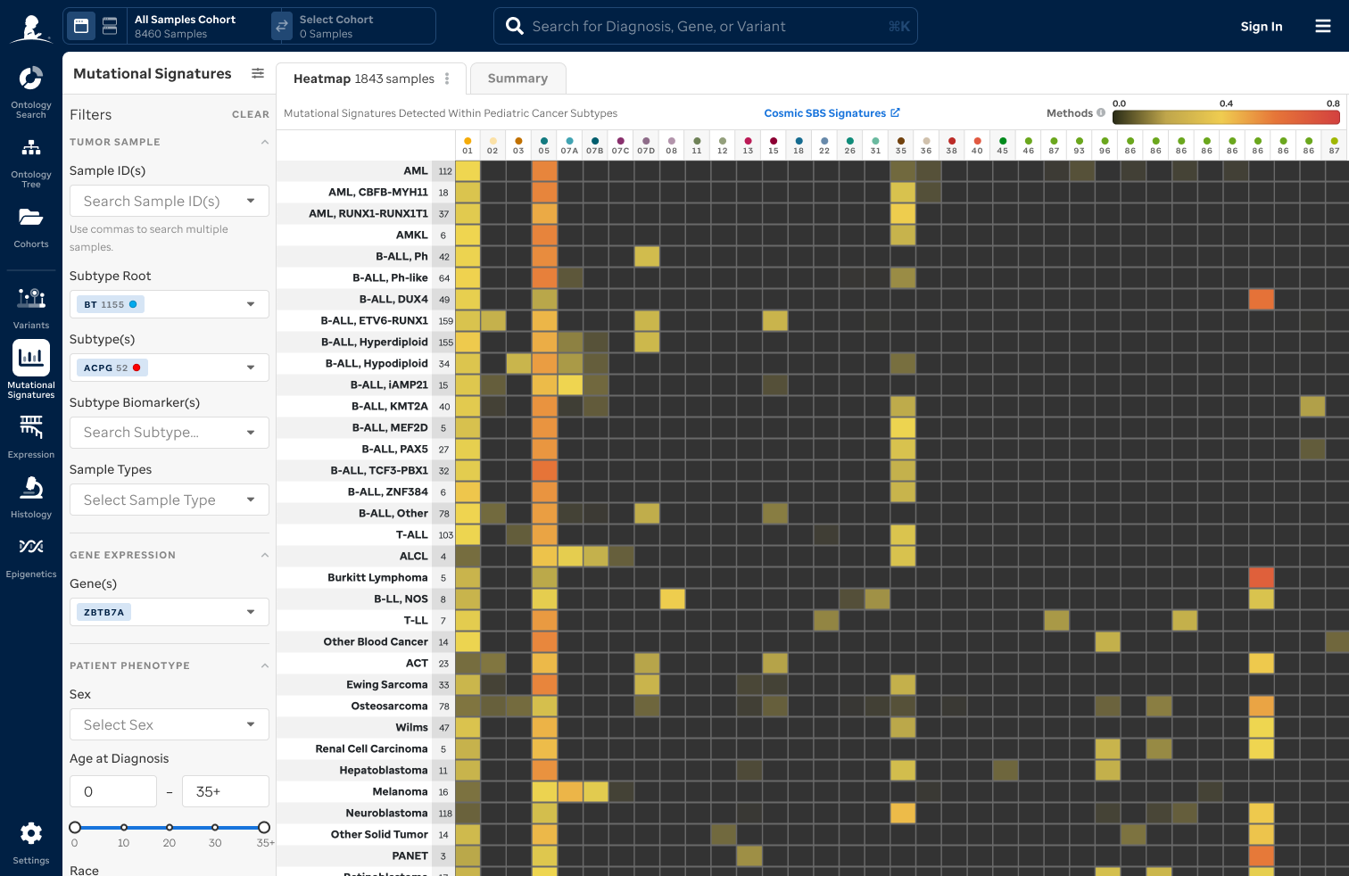
Task: Switch to split-panel layout view
Action: 110,26
